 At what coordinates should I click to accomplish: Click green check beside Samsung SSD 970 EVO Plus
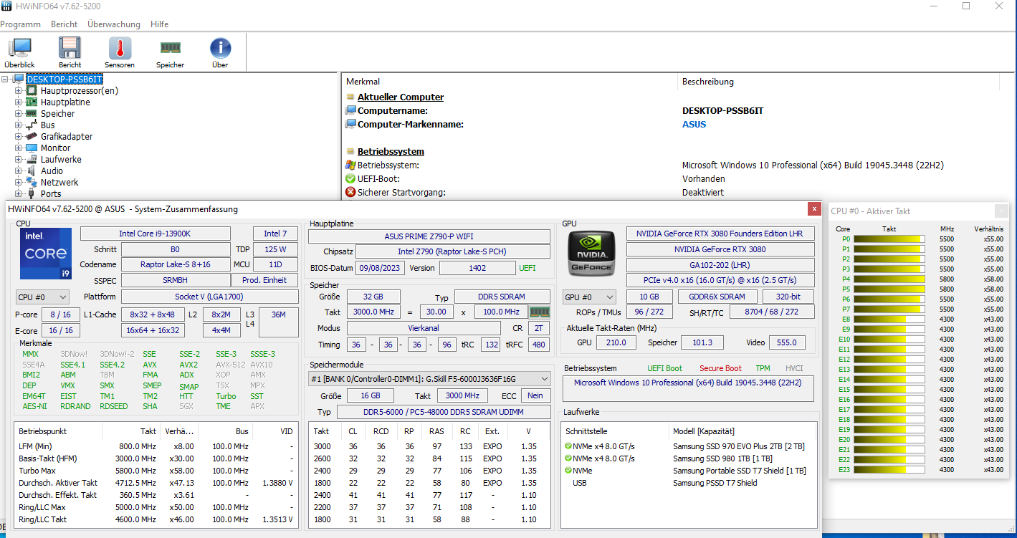tap(568, 446)
